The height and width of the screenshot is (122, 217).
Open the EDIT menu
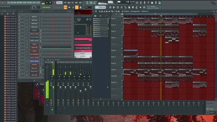12,3
